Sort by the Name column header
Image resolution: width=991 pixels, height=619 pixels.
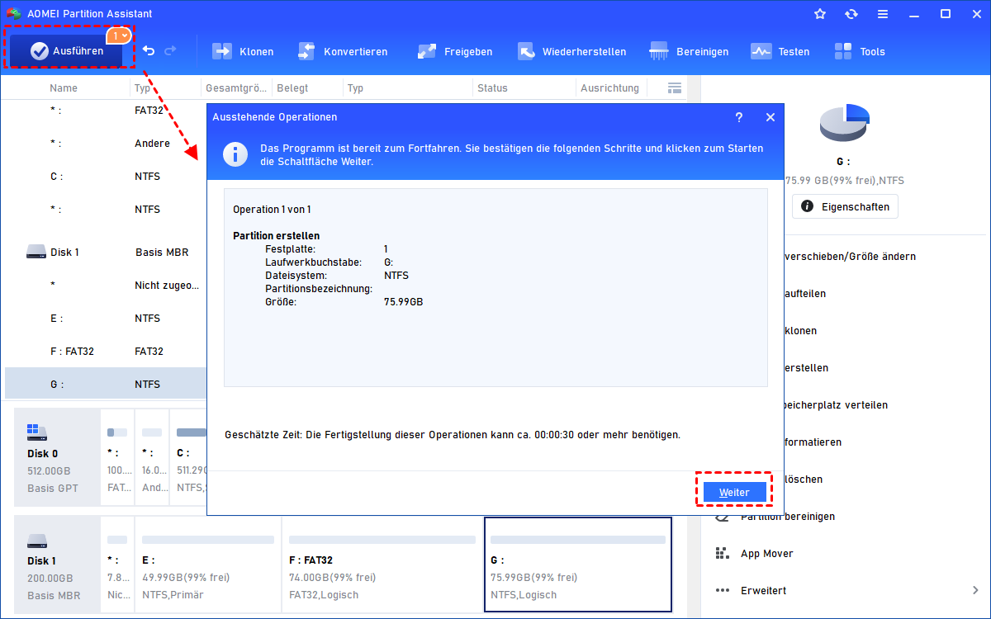click(64, 87)
